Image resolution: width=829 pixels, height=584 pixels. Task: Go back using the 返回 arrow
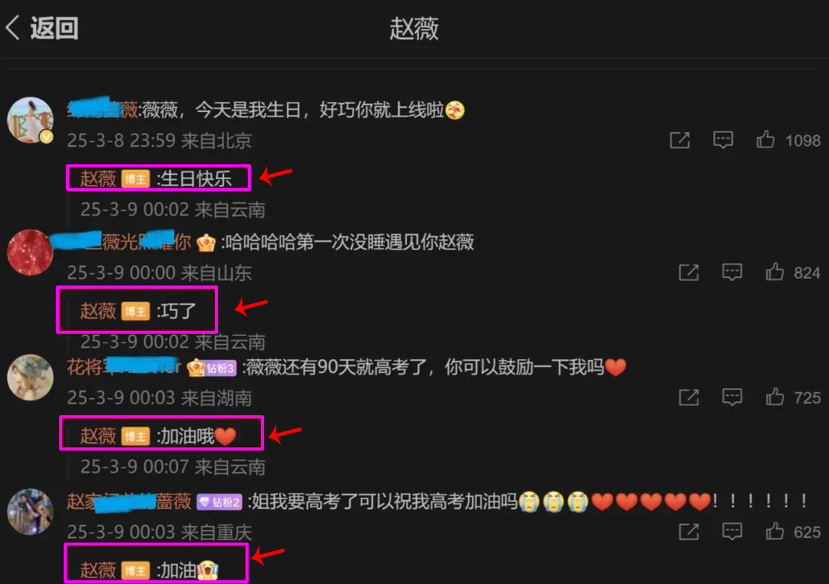[x=41, y=28]
